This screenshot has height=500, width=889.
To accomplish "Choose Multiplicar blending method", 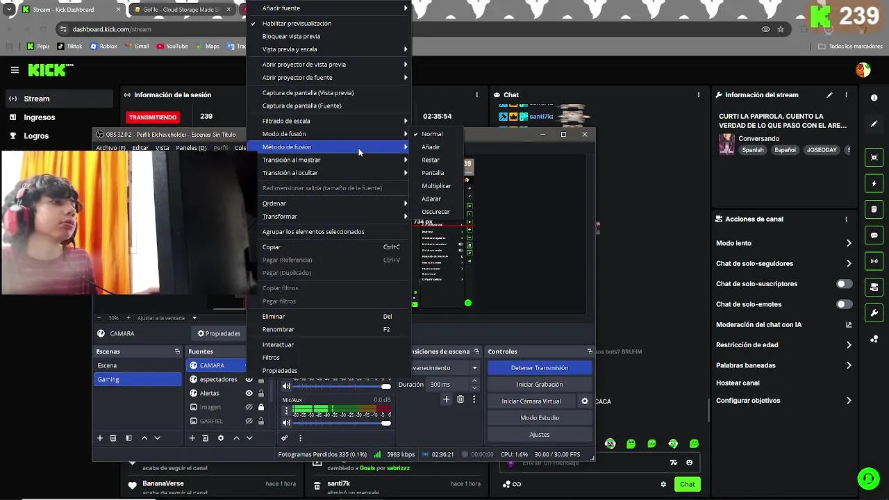I will pyautogui.click(x=436, y=186).
